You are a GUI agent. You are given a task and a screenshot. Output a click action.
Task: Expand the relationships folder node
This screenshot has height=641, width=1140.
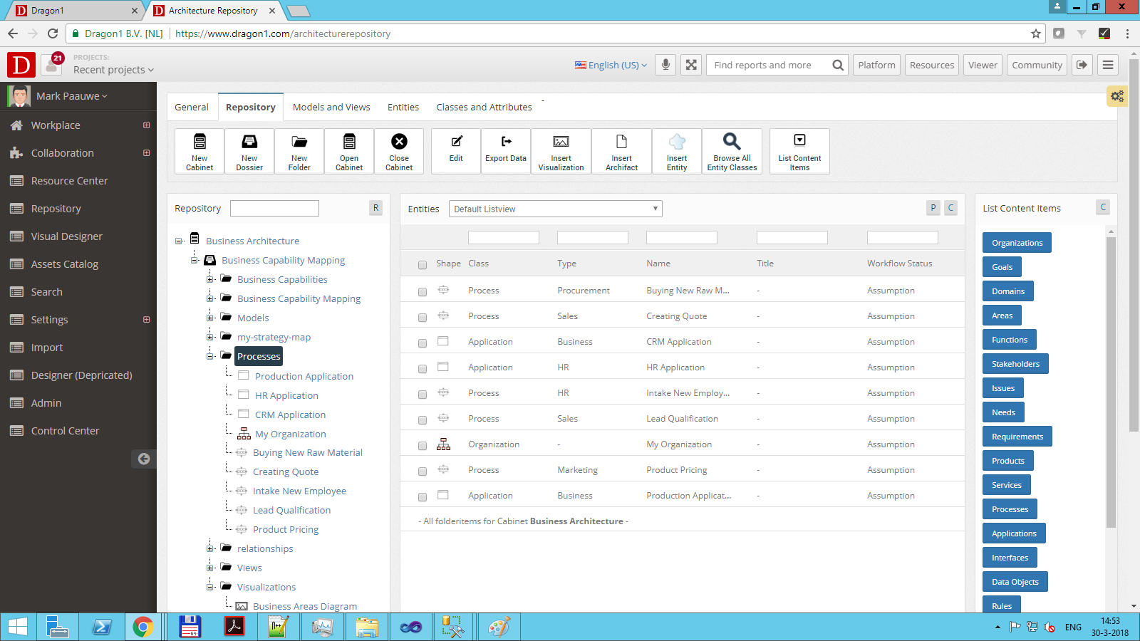point(210,548)
